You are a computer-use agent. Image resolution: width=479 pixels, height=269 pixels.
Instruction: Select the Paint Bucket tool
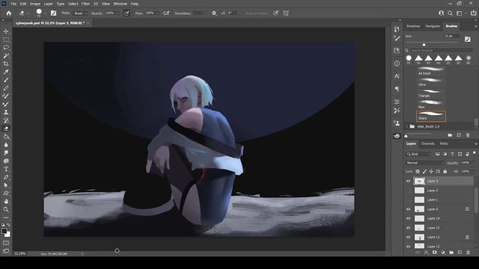coord(6,137)
